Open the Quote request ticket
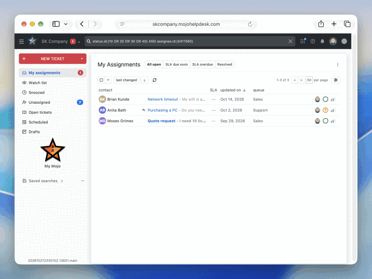Screen dimensions: 372x279 tap(162, 121)
